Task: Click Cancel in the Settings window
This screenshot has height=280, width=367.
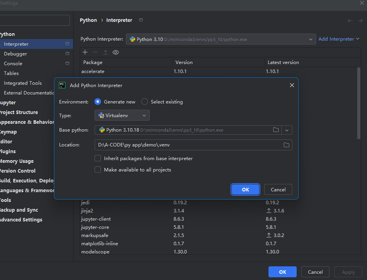Action: pyautogui.click(x=315, y=272)
